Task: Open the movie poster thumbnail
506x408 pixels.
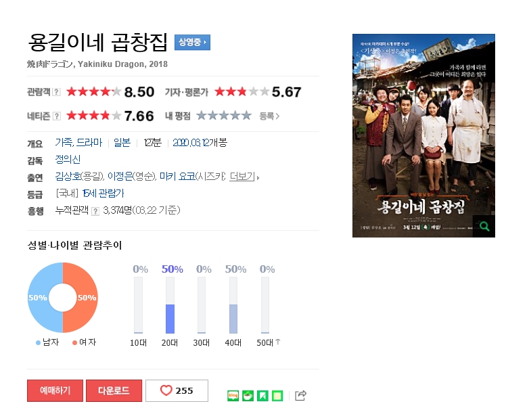Action: [x=423, y=135]
